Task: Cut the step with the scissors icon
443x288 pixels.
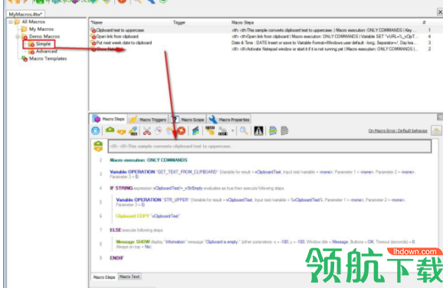Action: tap(147, 131)
